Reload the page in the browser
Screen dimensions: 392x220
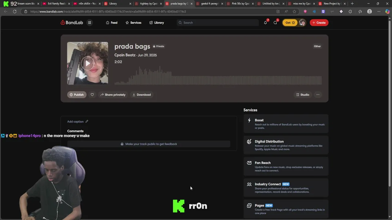coord(14,11)
